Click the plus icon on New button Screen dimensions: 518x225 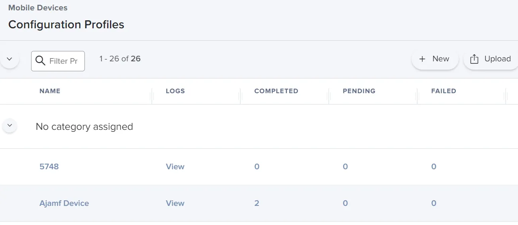[422, 59]
